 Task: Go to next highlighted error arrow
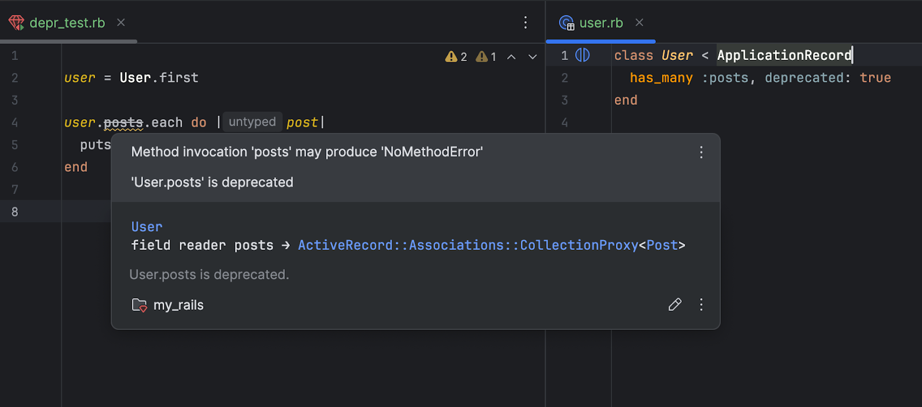[532, 56]
